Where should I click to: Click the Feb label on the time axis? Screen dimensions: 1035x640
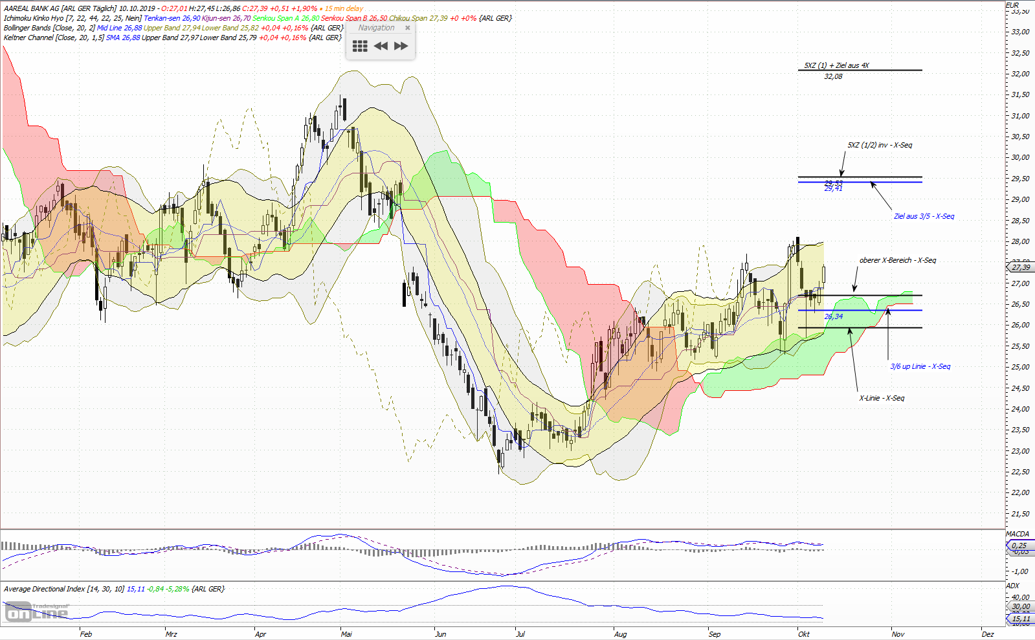85,634
